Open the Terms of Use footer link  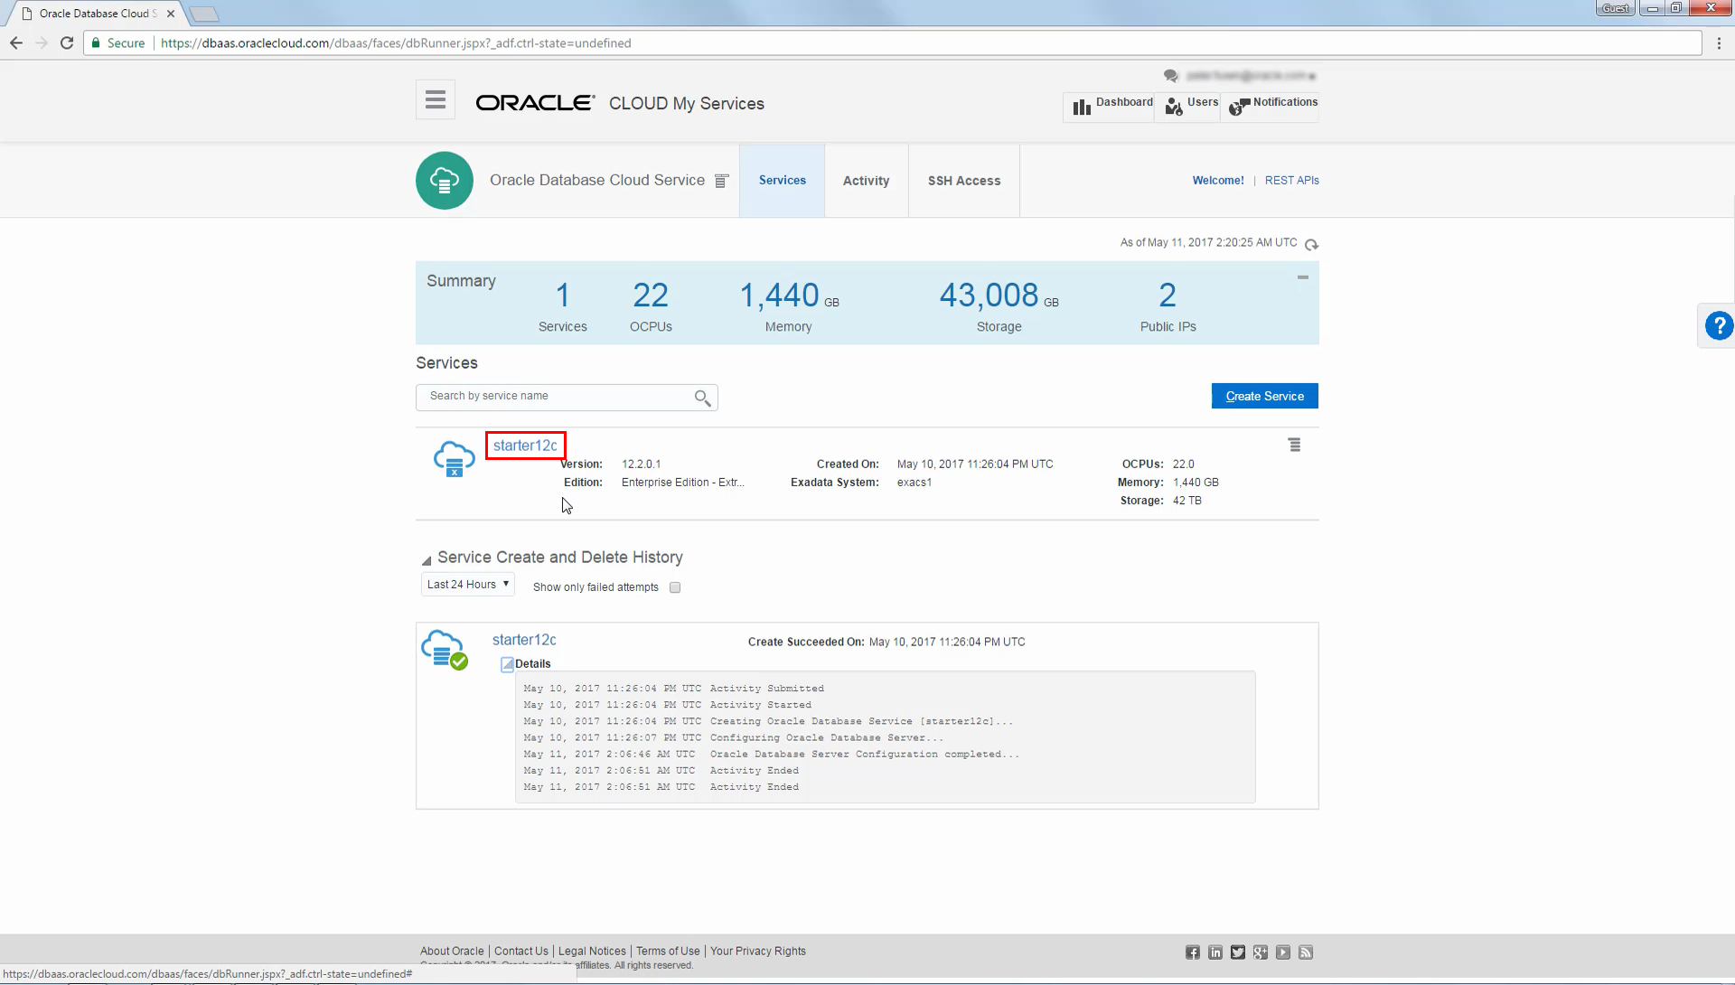[668, 952]
